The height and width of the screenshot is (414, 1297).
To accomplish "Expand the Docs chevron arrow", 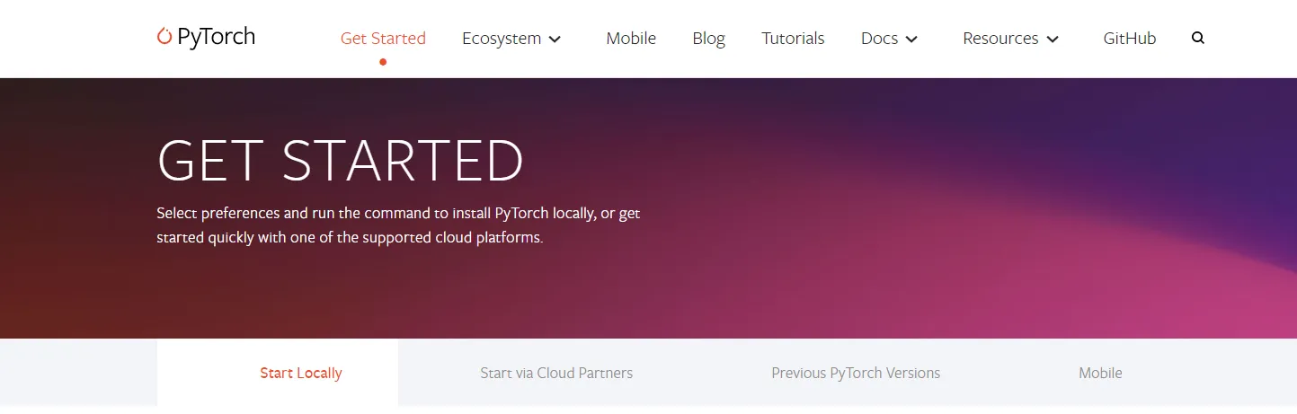I will point(911,39).
